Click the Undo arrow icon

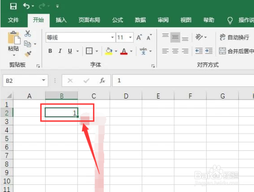coord(26,6)
